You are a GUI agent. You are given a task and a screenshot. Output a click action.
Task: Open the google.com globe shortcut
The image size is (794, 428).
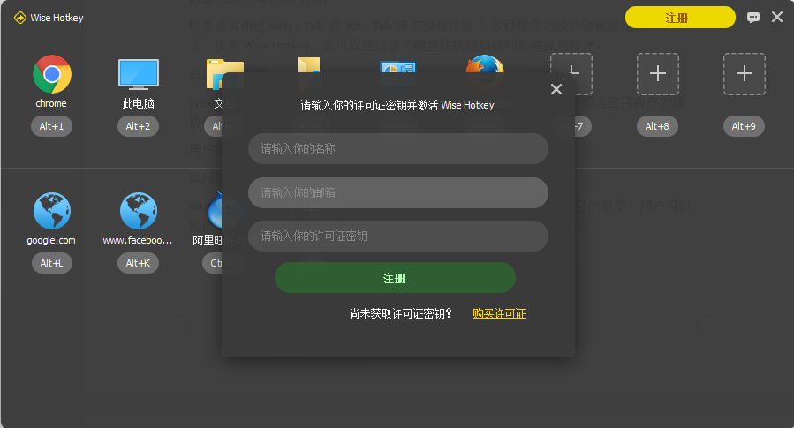coord(51,211)
